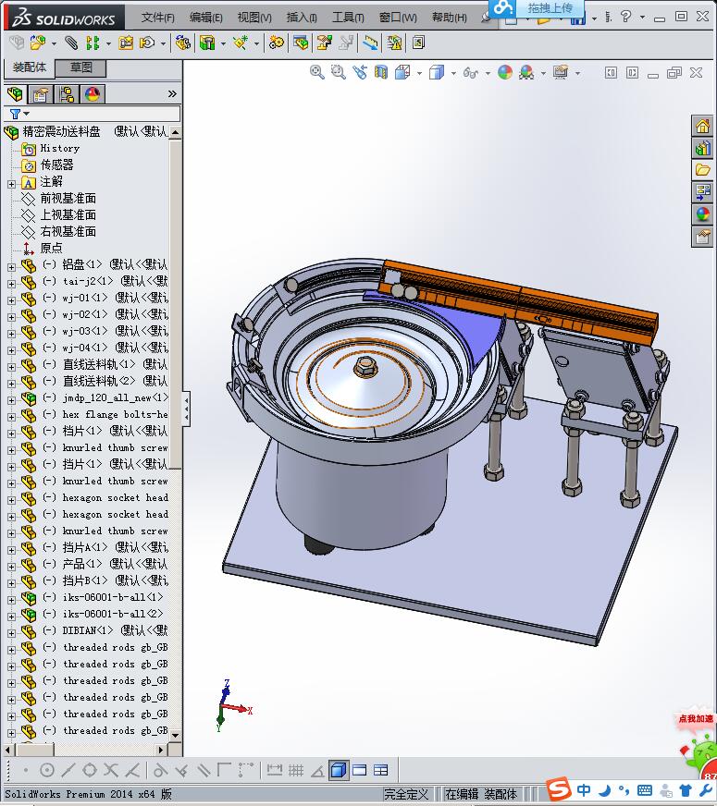Screen dimensions: 717x806
Task: Open the Design Library task pane tab
Action: pyautogui.click(x=702, y=149)
